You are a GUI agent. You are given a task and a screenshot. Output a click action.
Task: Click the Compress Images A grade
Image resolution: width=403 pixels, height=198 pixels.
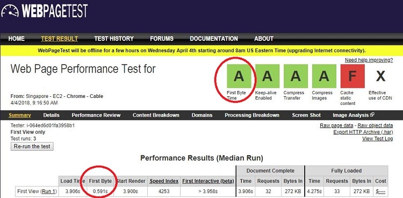tap(324, 76)
